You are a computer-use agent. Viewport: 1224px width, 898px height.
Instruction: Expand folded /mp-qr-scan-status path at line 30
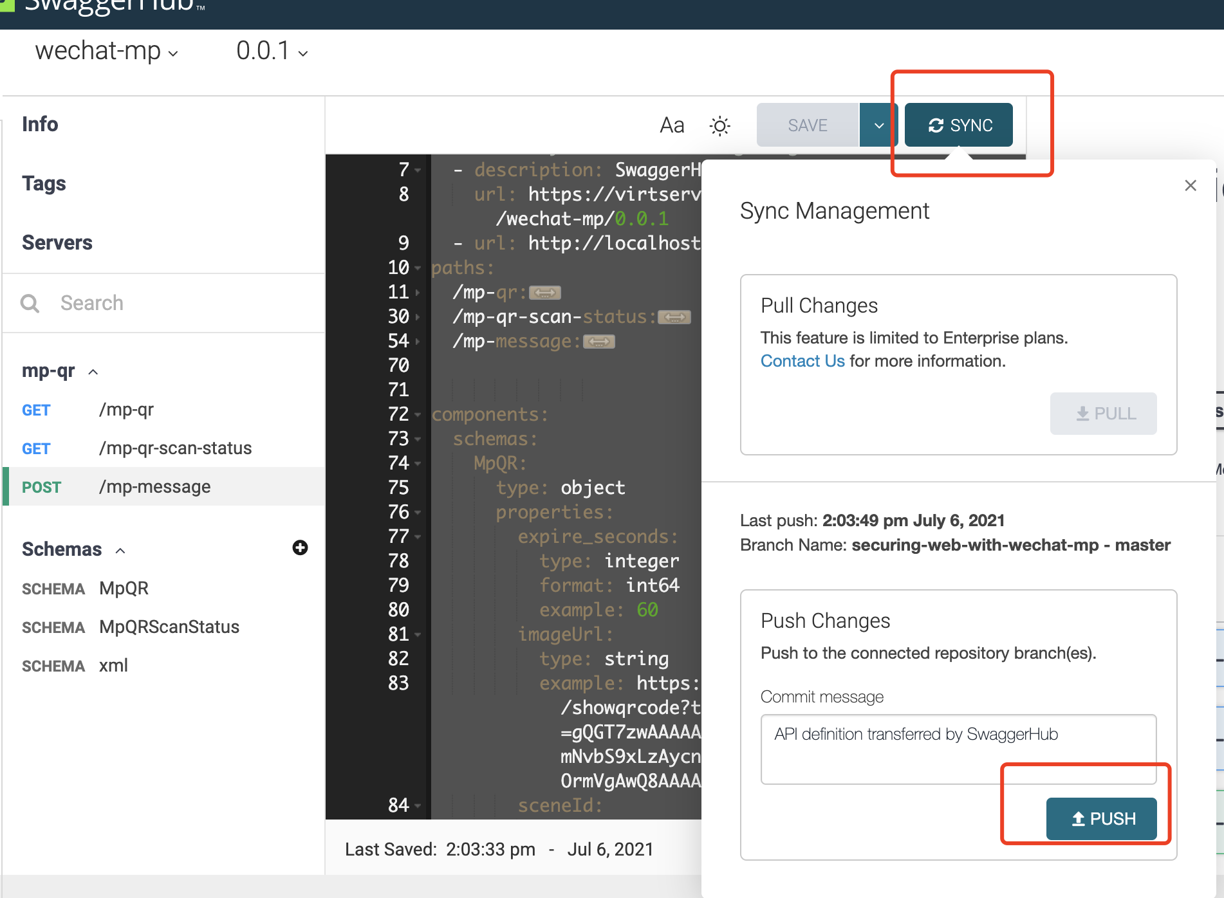coord(418,317)
